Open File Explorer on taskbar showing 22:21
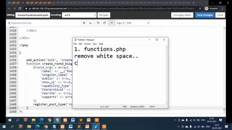Image resolution: width=232 pixels, height=130 pixels. point(29,127)
